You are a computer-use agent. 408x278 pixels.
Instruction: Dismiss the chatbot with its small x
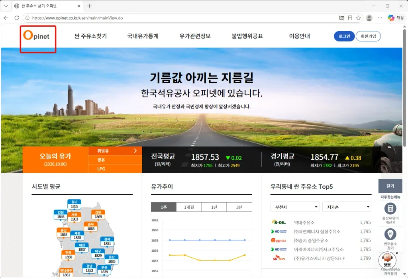[397, 253]
